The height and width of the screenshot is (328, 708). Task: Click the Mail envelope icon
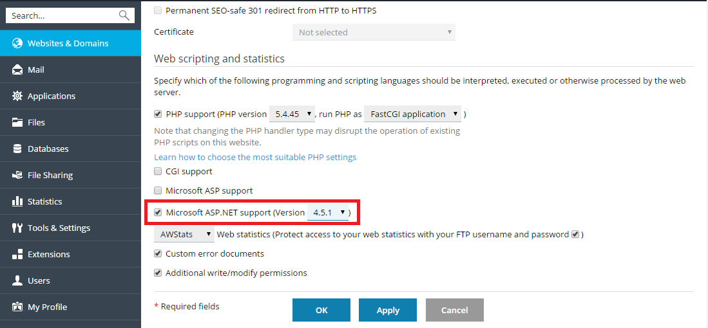click(x=17, y=69)
